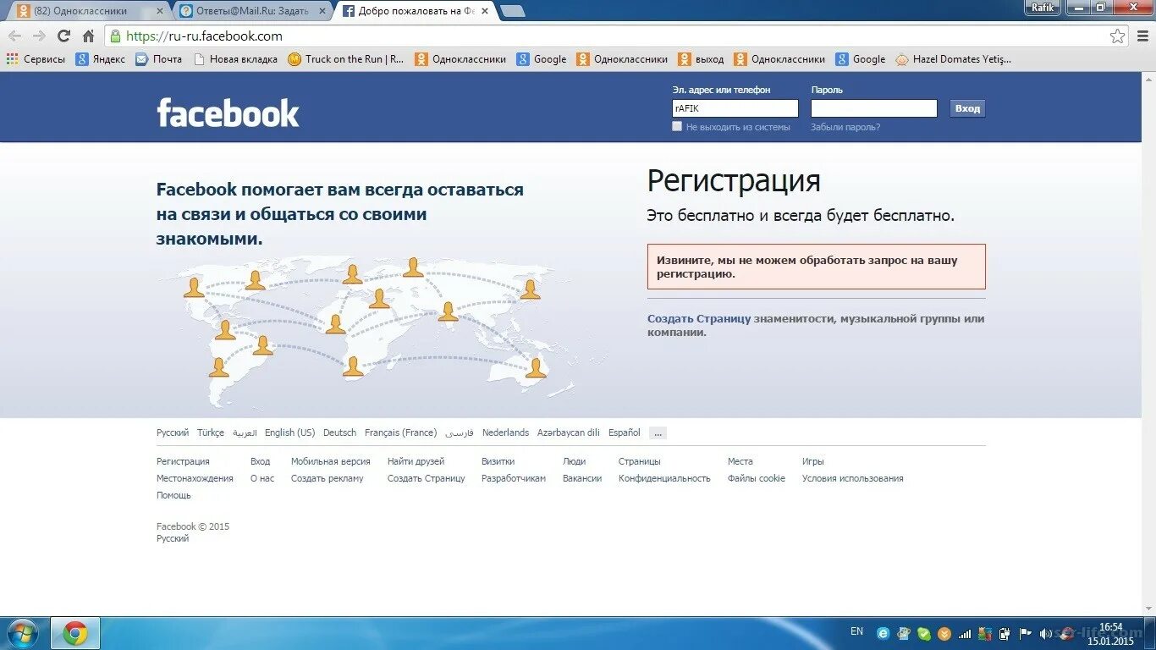Open the Яндекс bookmark

click(x=100, y=59)
